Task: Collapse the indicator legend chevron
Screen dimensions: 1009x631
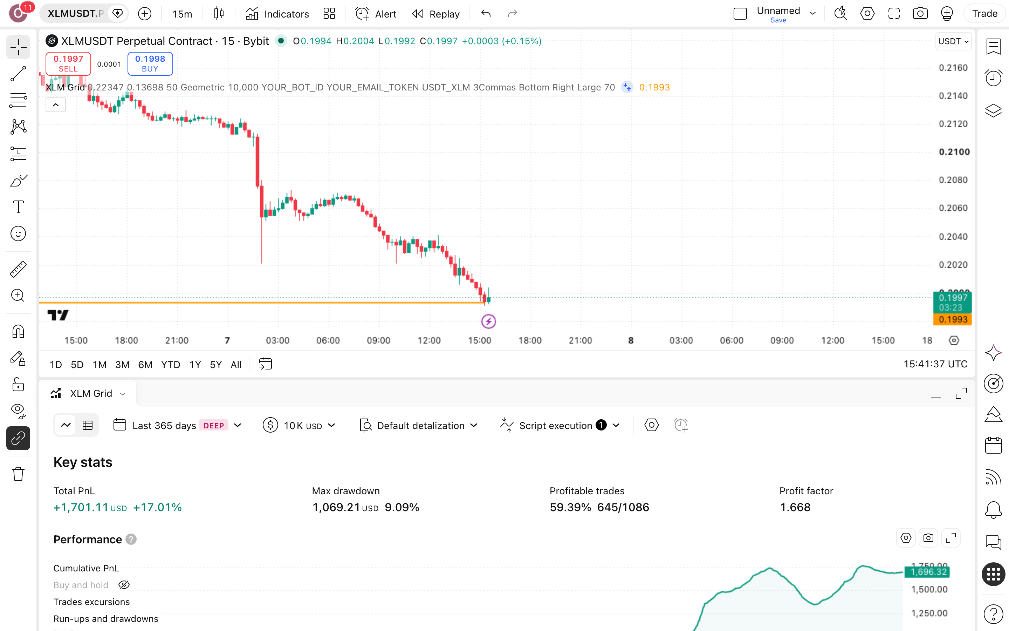Action: [x=55, y=105]
